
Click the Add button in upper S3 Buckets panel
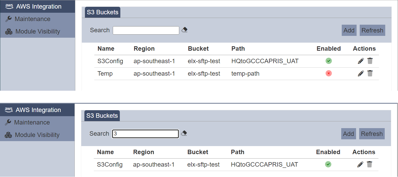[349, 30]
